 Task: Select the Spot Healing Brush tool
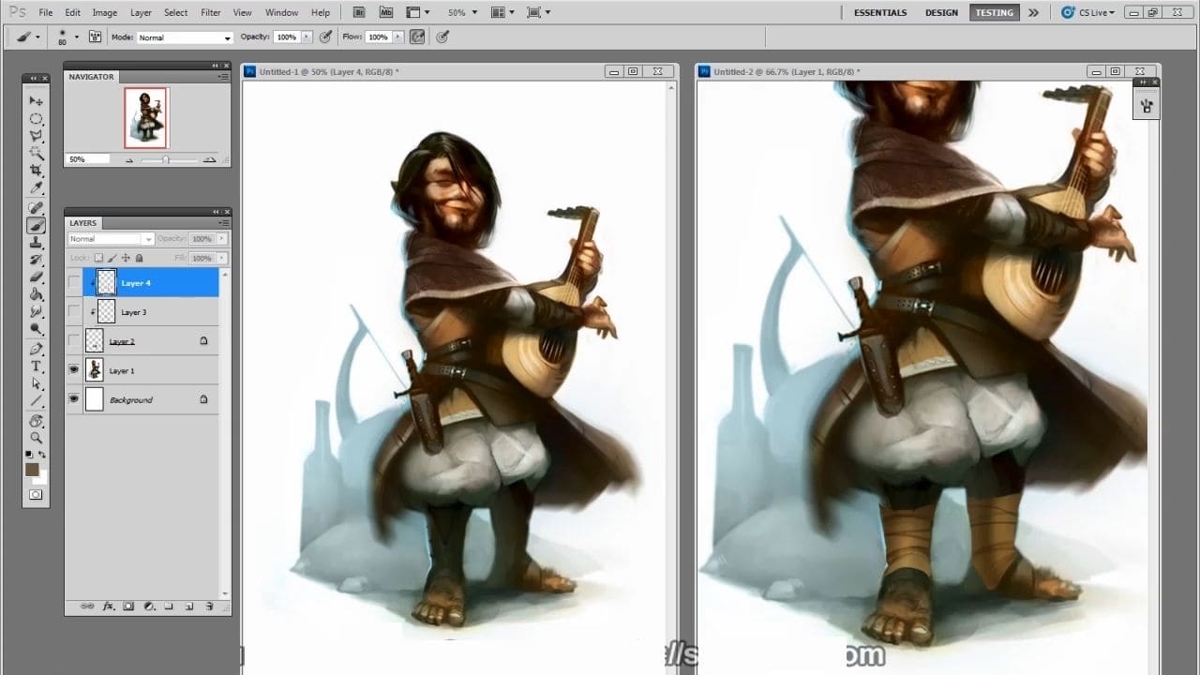pyautogui.click(x=37, y=208)
